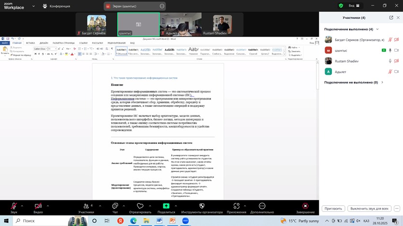Click the Отреагировать heart icon
Screen dimensions: 403x226
coord(140,206)
